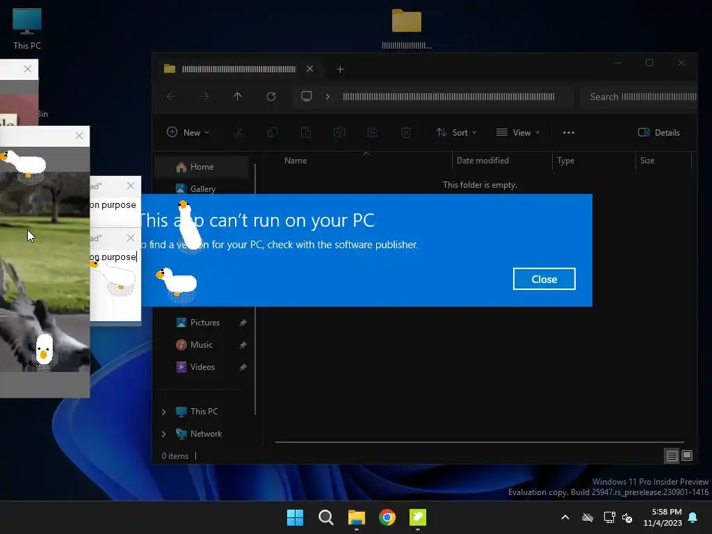Go up one folder level
The height and width of the screenshot is (534, 712).
238,96
